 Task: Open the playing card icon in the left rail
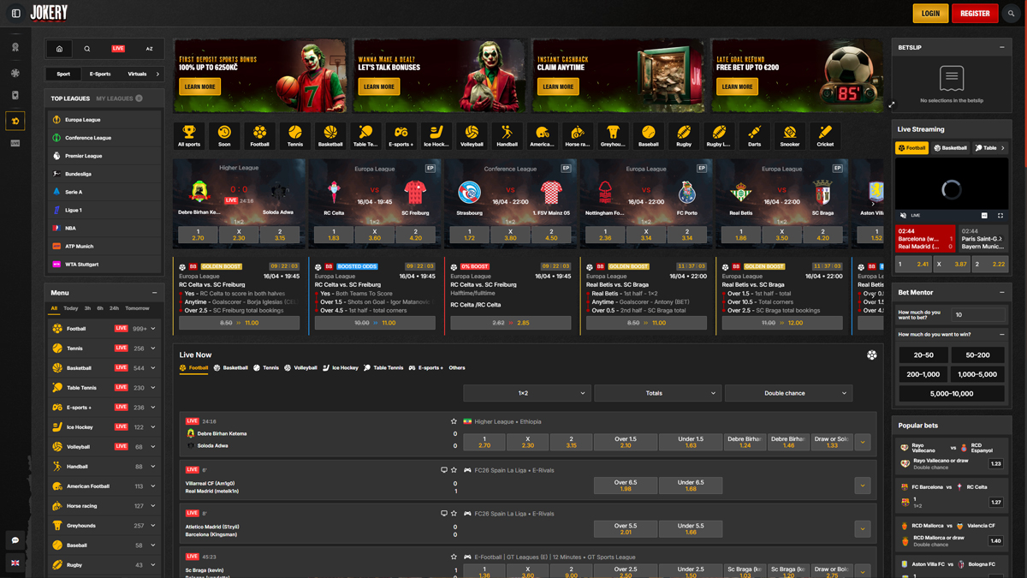point(15,96)
